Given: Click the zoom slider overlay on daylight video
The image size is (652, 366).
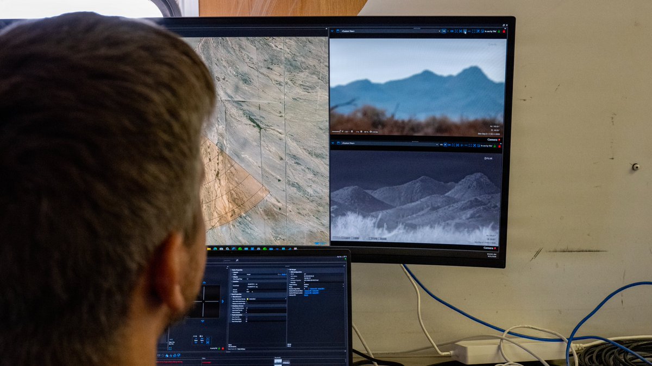Looking at the screenshot, I should [x=336, y=131].
